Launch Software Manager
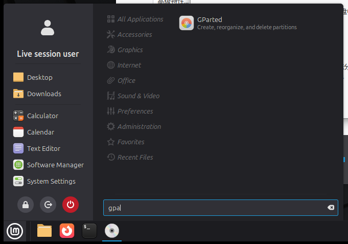Image resolution: width=348 pixels, height=244 pixels. [55, 165]
